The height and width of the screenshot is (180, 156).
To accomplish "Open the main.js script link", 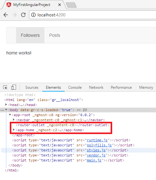I will coord(94,160).
